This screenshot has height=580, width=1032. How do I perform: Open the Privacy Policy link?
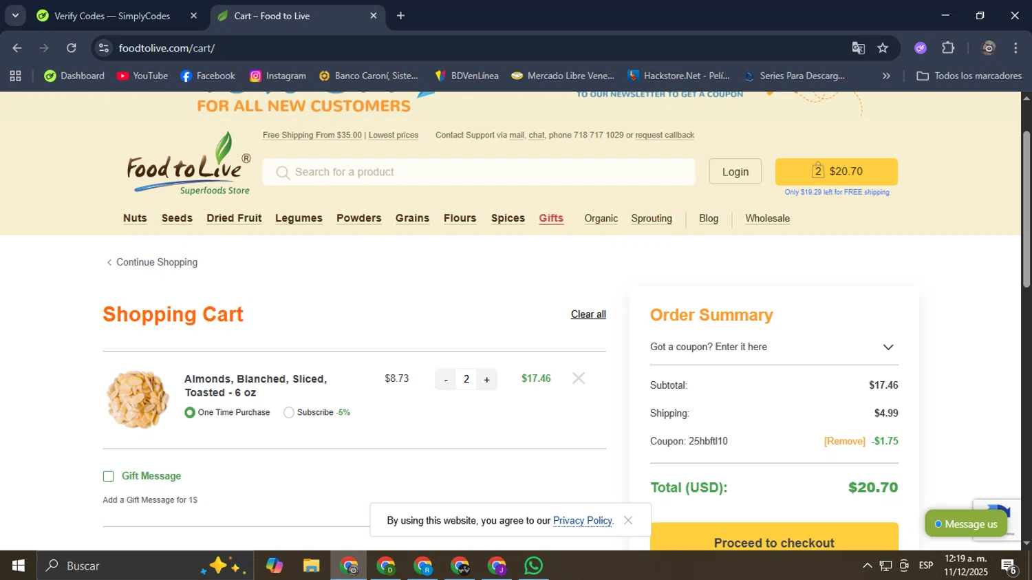click(x=582, y=520)
